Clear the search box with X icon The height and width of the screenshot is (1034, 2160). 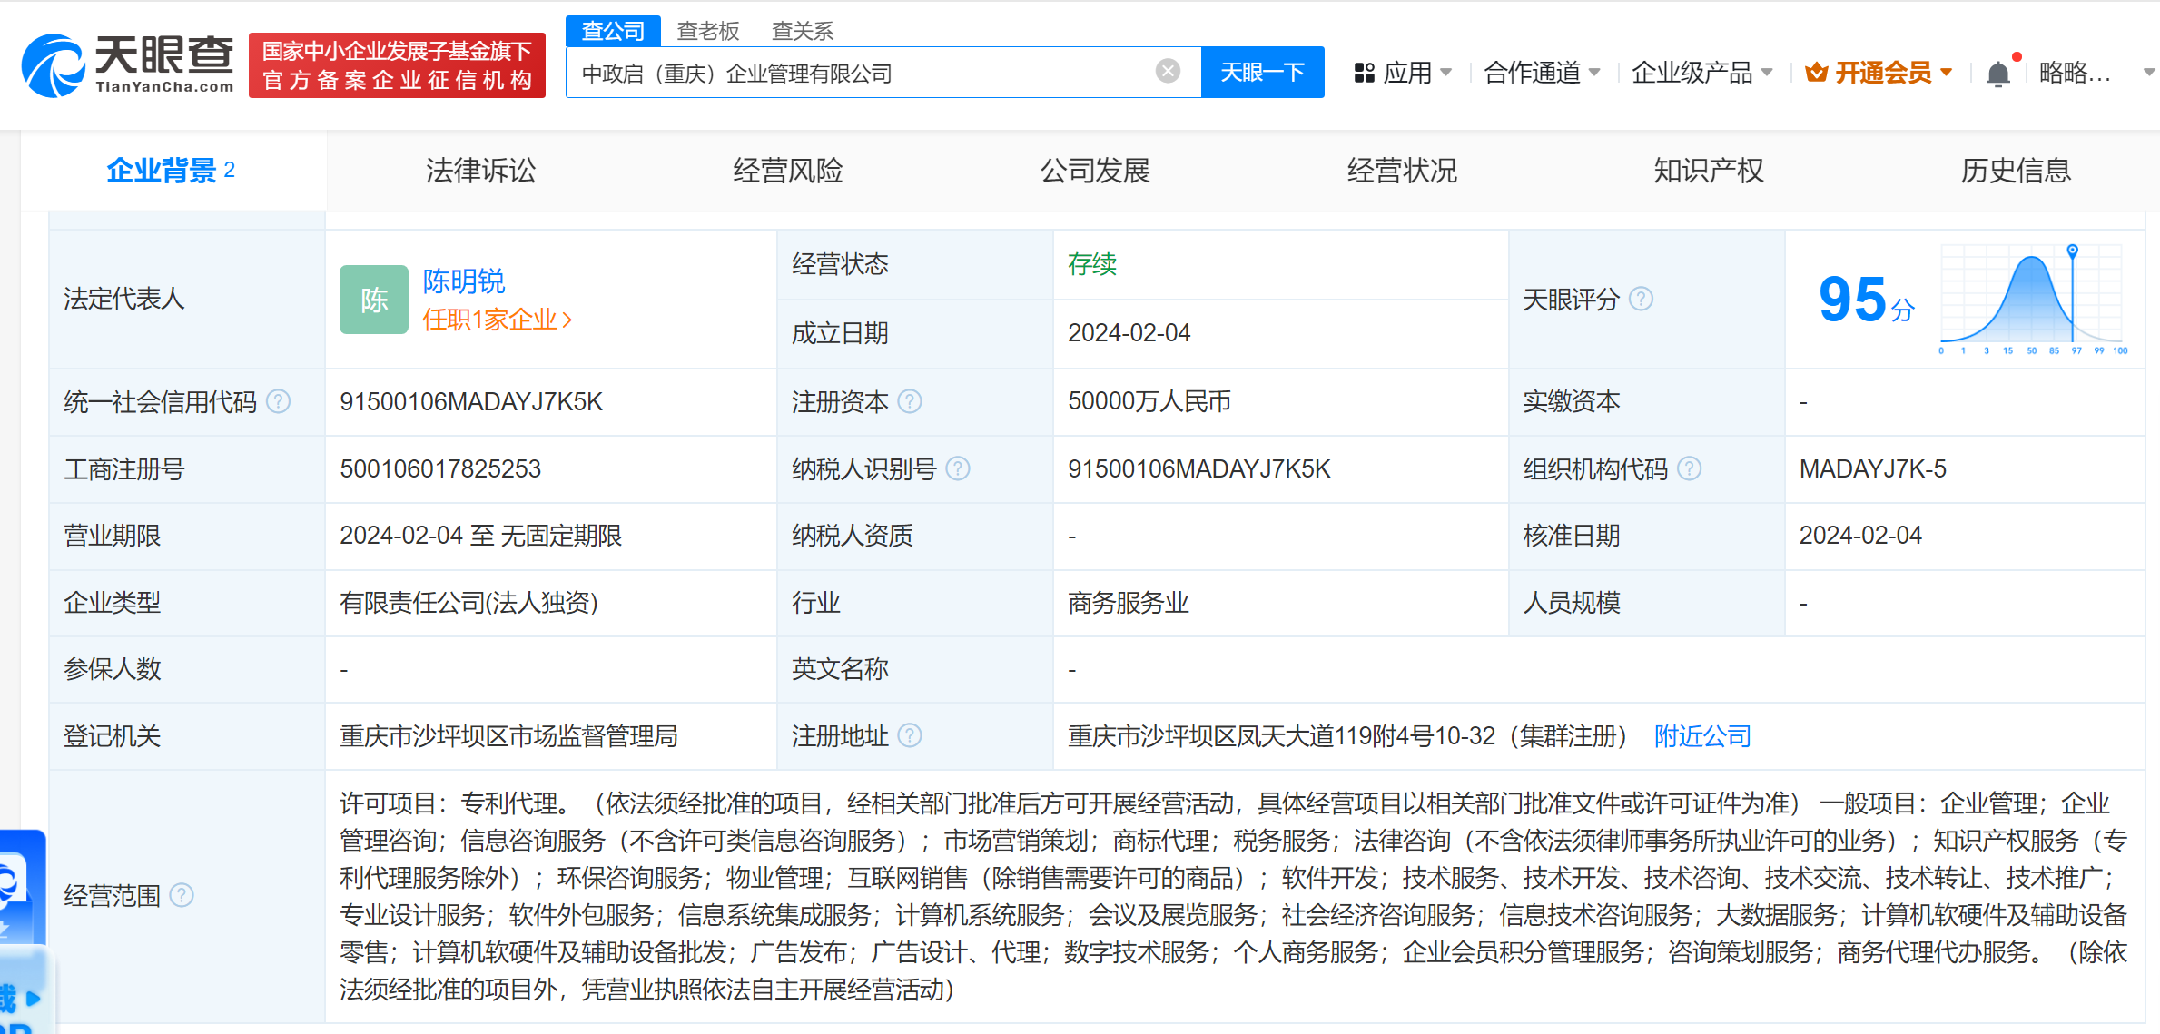tap(1168, 71)
